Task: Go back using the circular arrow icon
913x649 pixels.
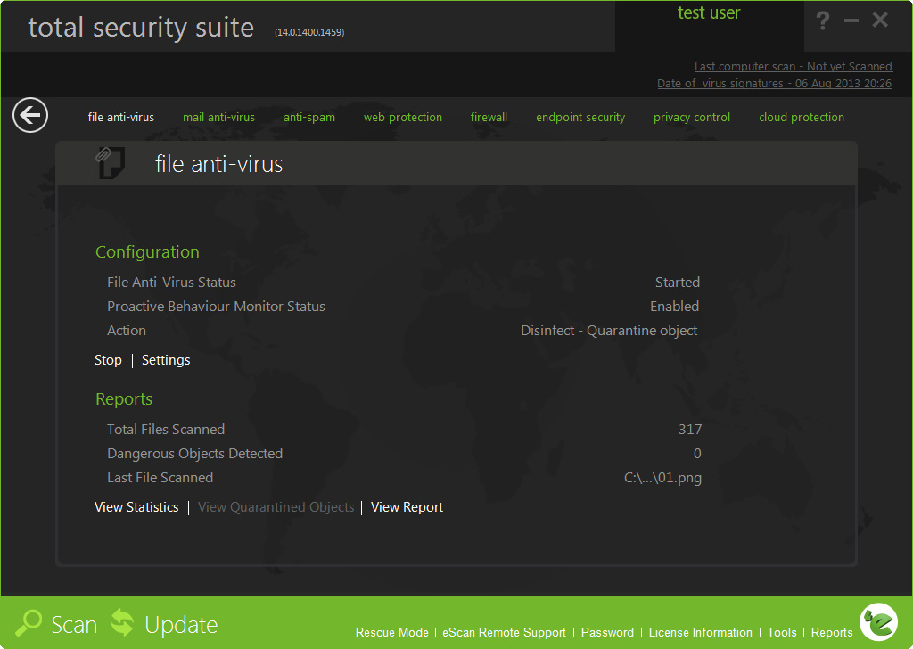Action: pos(30,115)
